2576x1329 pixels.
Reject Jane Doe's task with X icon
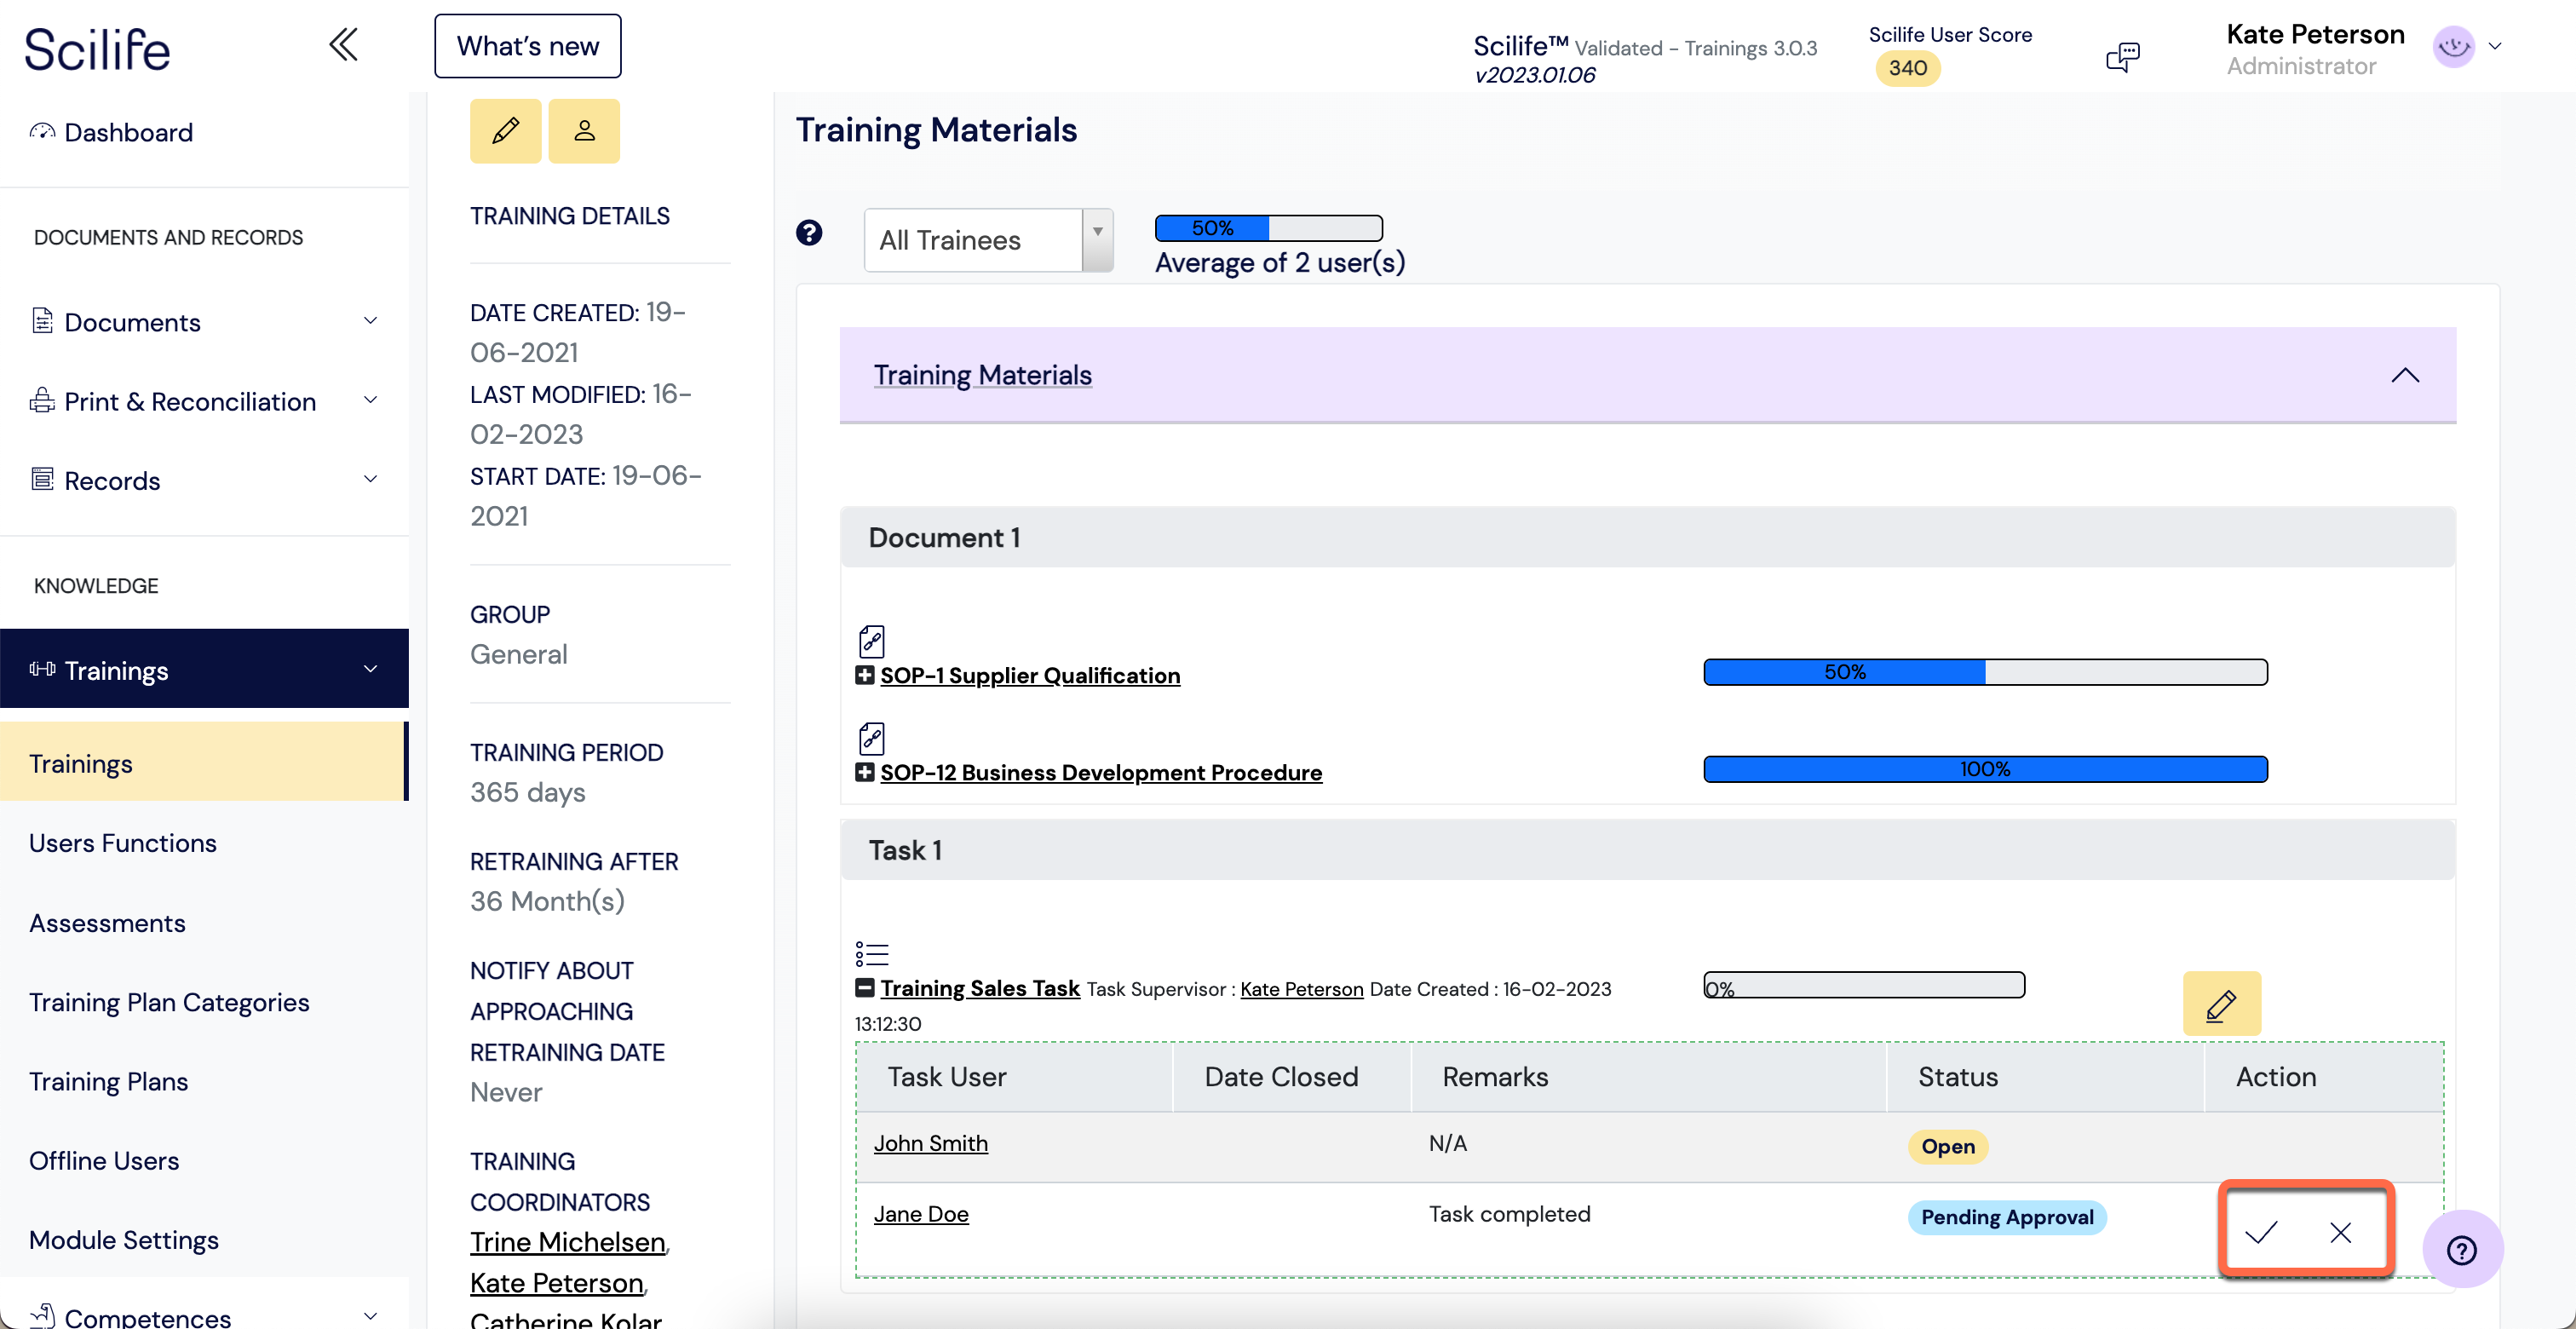tap(2340, 1232)
